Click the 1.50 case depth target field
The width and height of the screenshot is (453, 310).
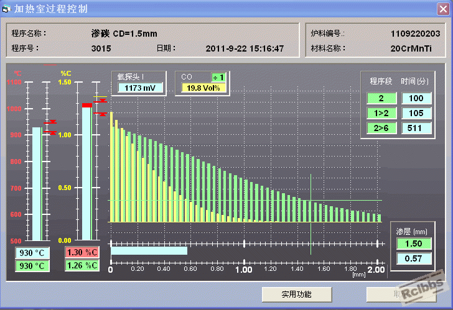tap(414, 244)
